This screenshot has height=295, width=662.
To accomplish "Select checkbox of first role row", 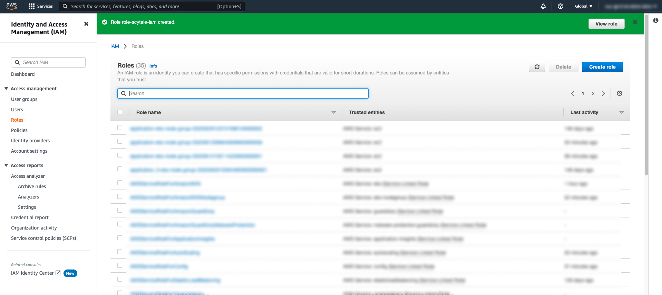I will (x=120, y=128).
